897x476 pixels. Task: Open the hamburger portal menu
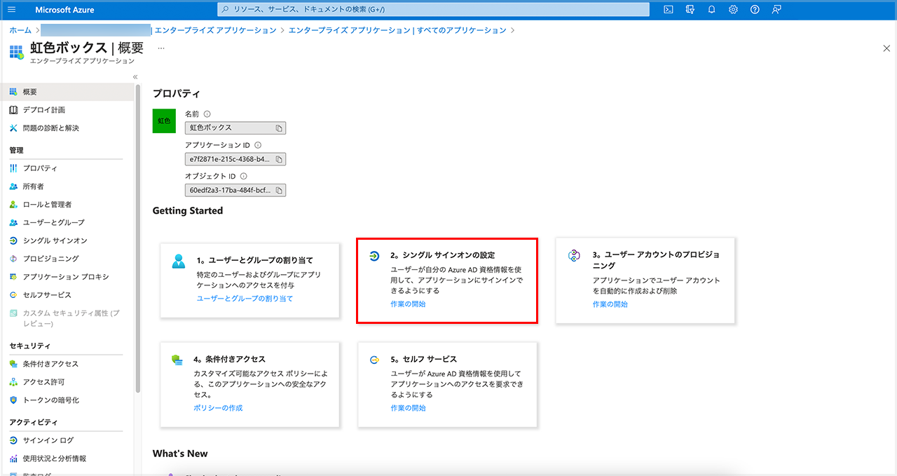pos(11,10)
